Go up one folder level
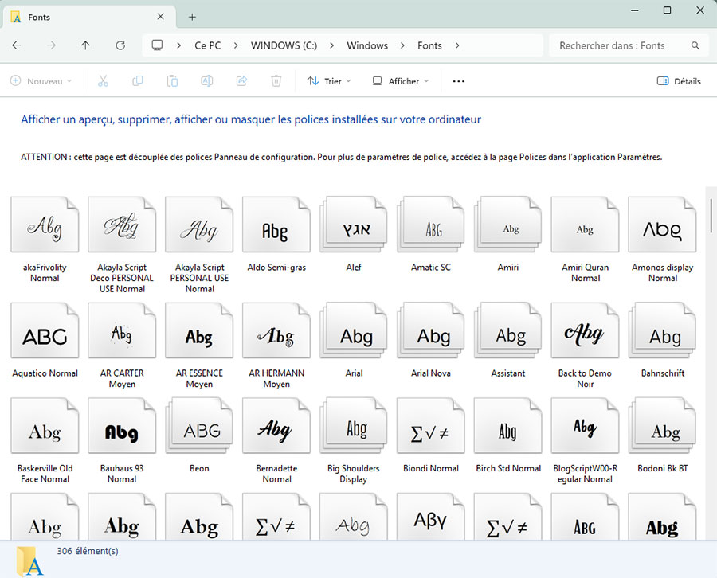 86,45
